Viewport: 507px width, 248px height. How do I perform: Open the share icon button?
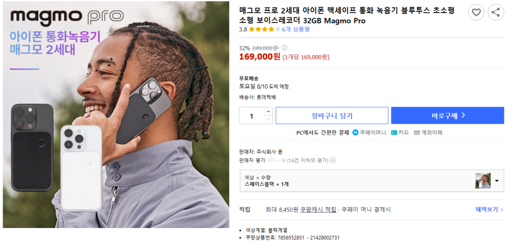pyautogui.click(x=495, y=13)
